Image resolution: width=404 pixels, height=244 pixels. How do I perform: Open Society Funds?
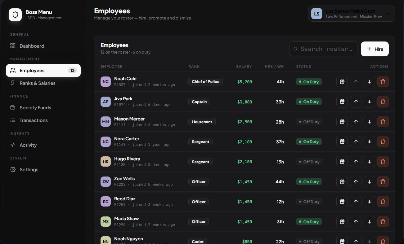click(x=43, y=107)
